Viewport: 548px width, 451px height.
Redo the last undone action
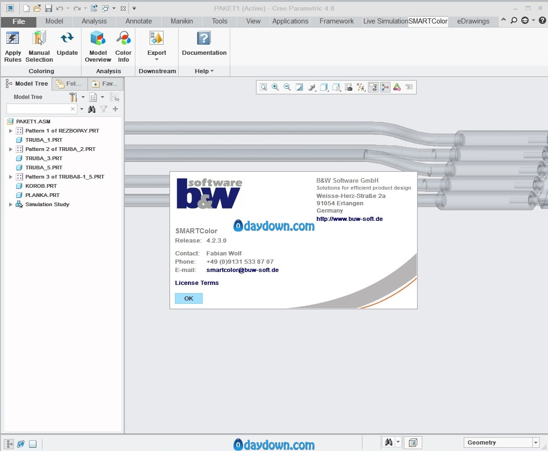coord(77,8)
